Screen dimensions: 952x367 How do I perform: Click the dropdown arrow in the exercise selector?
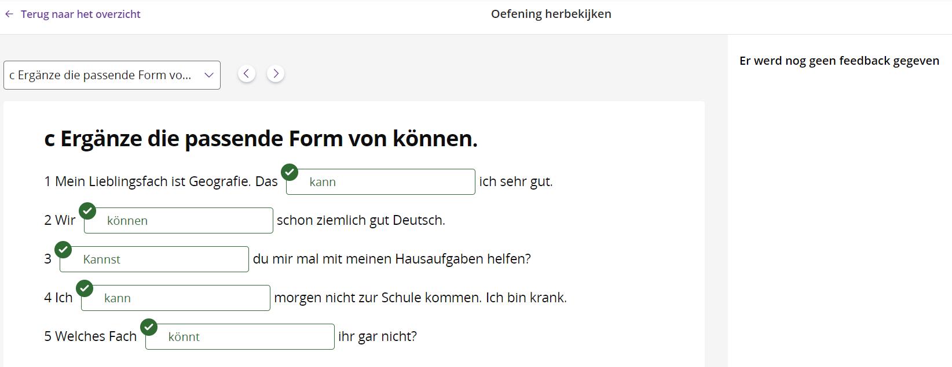coord(209,75)
